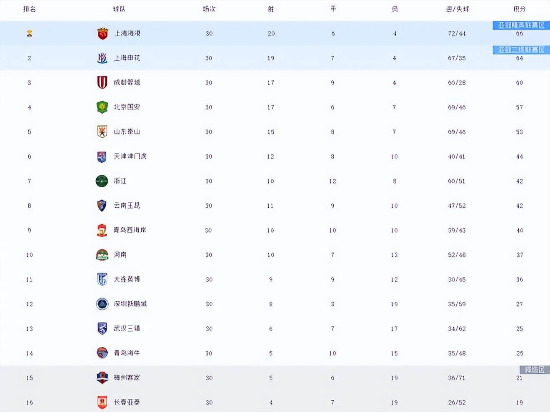Click the Shandong Taishan (山东泰山) logo

tap(102, 132)
